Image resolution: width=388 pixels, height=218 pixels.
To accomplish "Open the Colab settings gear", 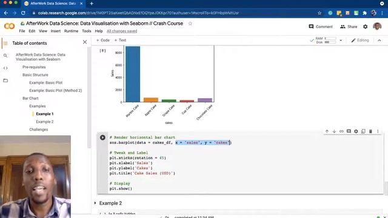I will (x=365, y=27).
